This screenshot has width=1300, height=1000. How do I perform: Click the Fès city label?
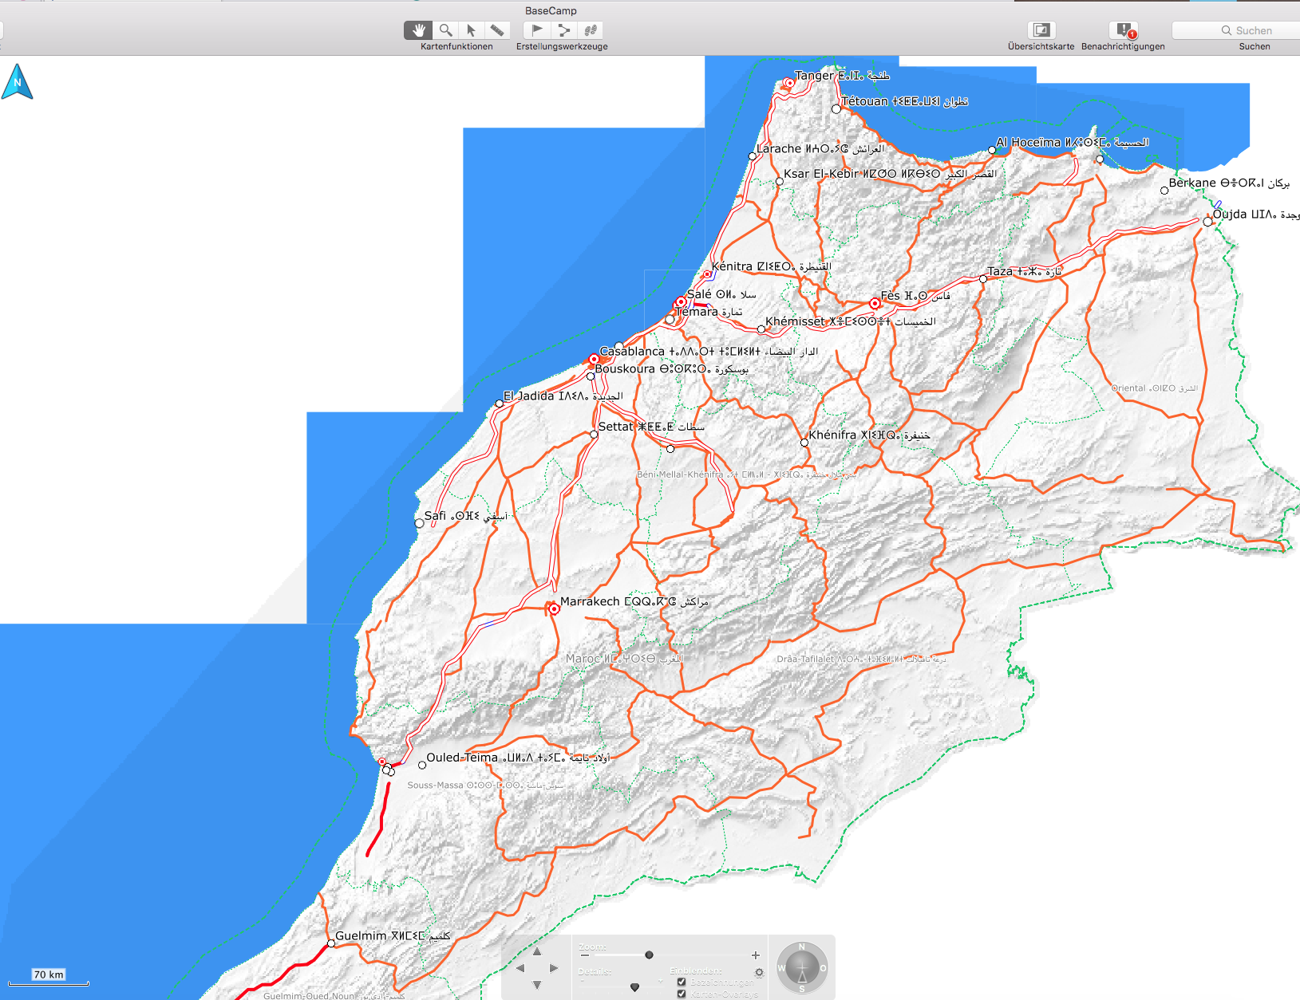(915, 295)
